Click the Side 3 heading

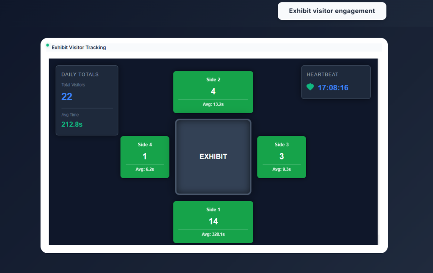pyautogui.click(x=282, y=145)
